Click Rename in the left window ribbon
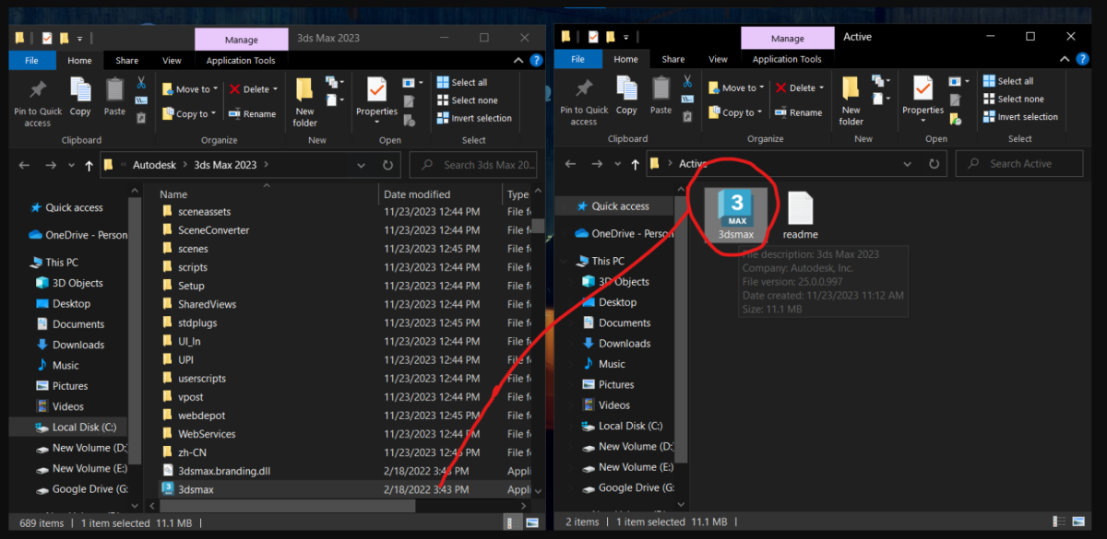Screen dimensions: 1107x539 point(252,114)
